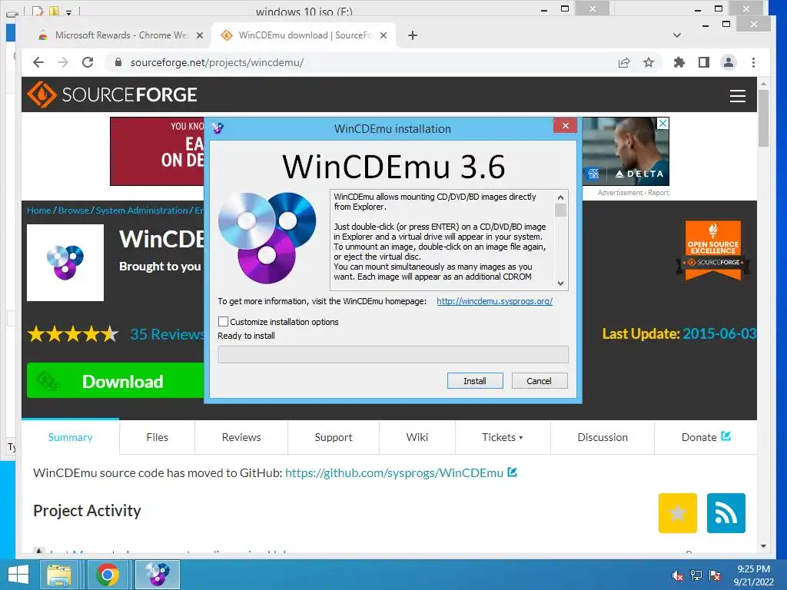787x590 pixels.
Task: Click the WinCDEmu installer title bar icon
Action: pyautogui.click(x=218, y=128)
